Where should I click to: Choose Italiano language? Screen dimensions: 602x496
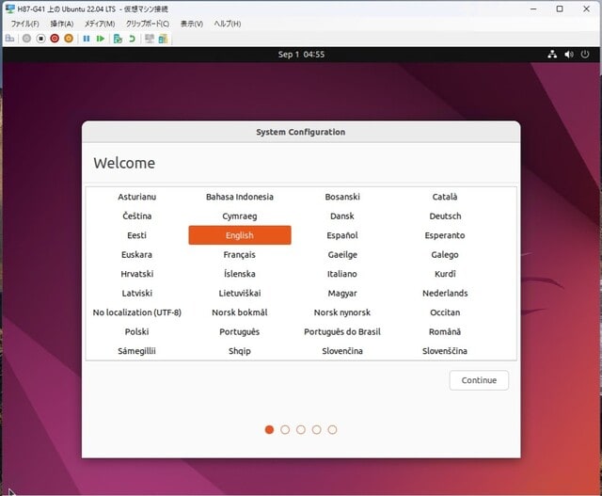pos(342,274)
